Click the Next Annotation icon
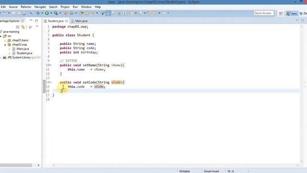Viewport: 307px width, 173px height. point(131,13)
